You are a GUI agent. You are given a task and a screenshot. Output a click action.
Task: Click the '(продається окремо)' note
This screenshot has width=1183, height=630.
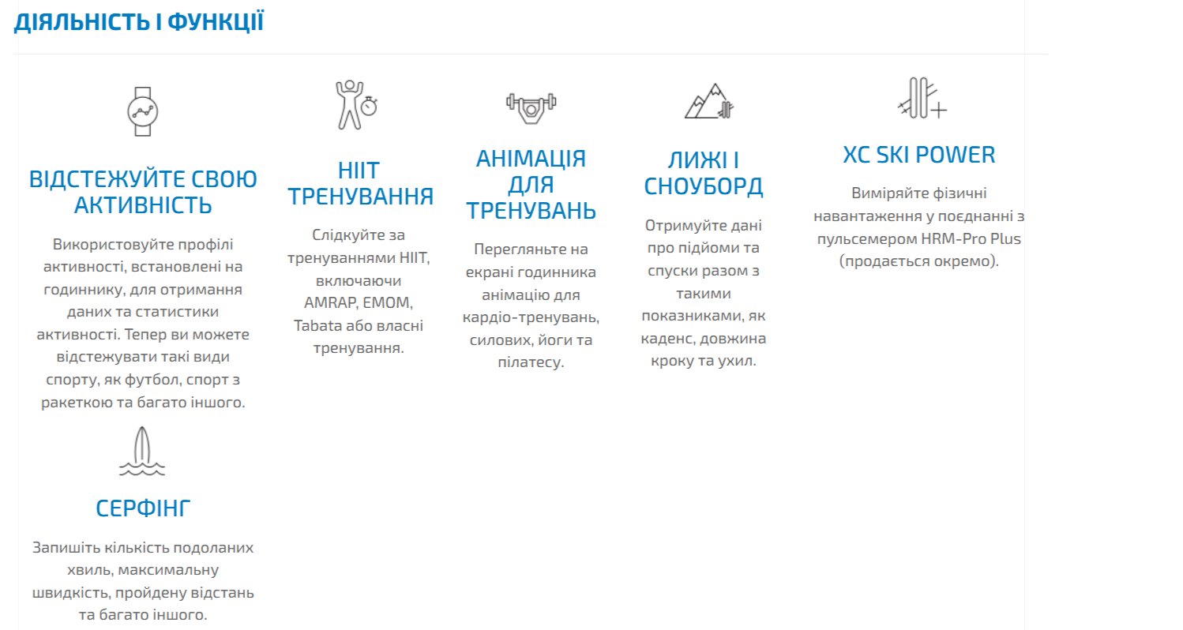[x=918, y=261]
